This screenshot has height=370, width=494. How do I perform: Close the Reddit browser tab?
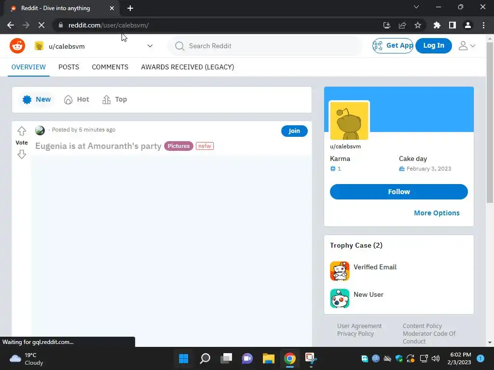tap(112, 8)
